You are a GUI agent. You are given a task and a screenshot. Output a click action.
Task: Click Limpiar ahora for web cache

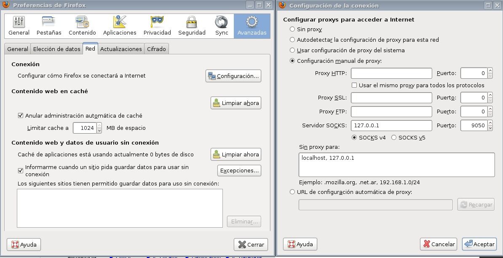236,103
